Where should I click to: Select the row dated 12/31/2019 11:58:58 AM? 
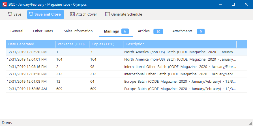126,89
